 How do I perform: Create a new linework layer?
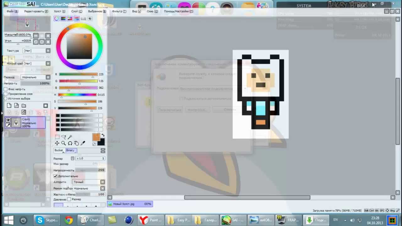(16, 106)
